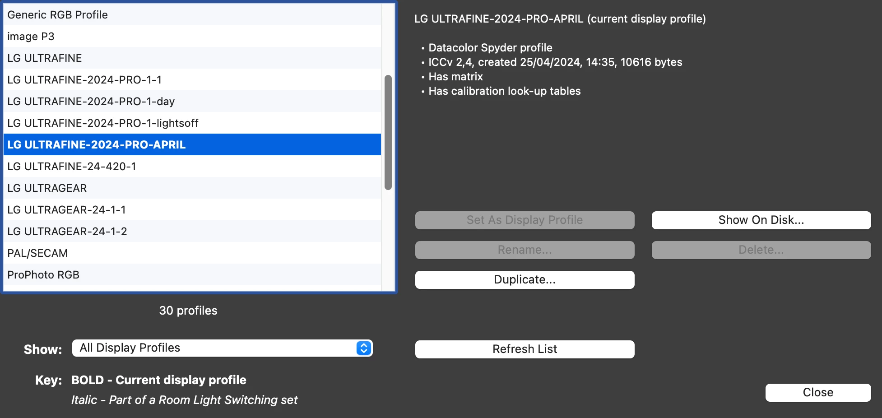This screenshot has height=418, width=882.
Task: Select the highlighted LG ULTRAFINE-2024-PRO-APRIL row
Action: tap(192, 144)
